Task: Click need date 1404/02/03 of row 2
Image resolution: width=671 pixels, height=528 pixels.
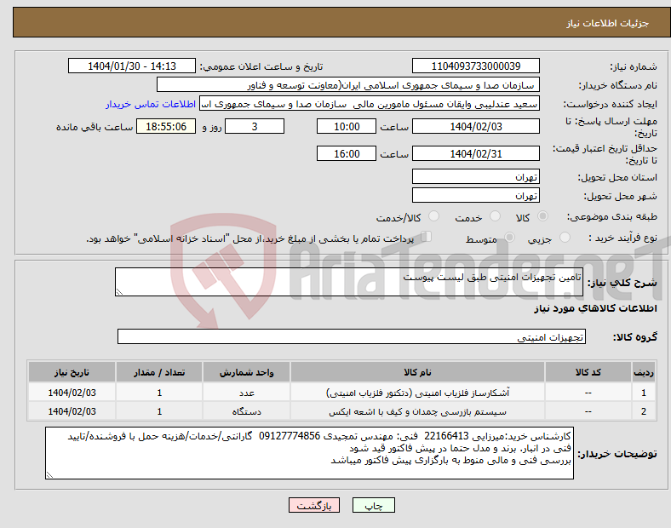Action: 72,411
